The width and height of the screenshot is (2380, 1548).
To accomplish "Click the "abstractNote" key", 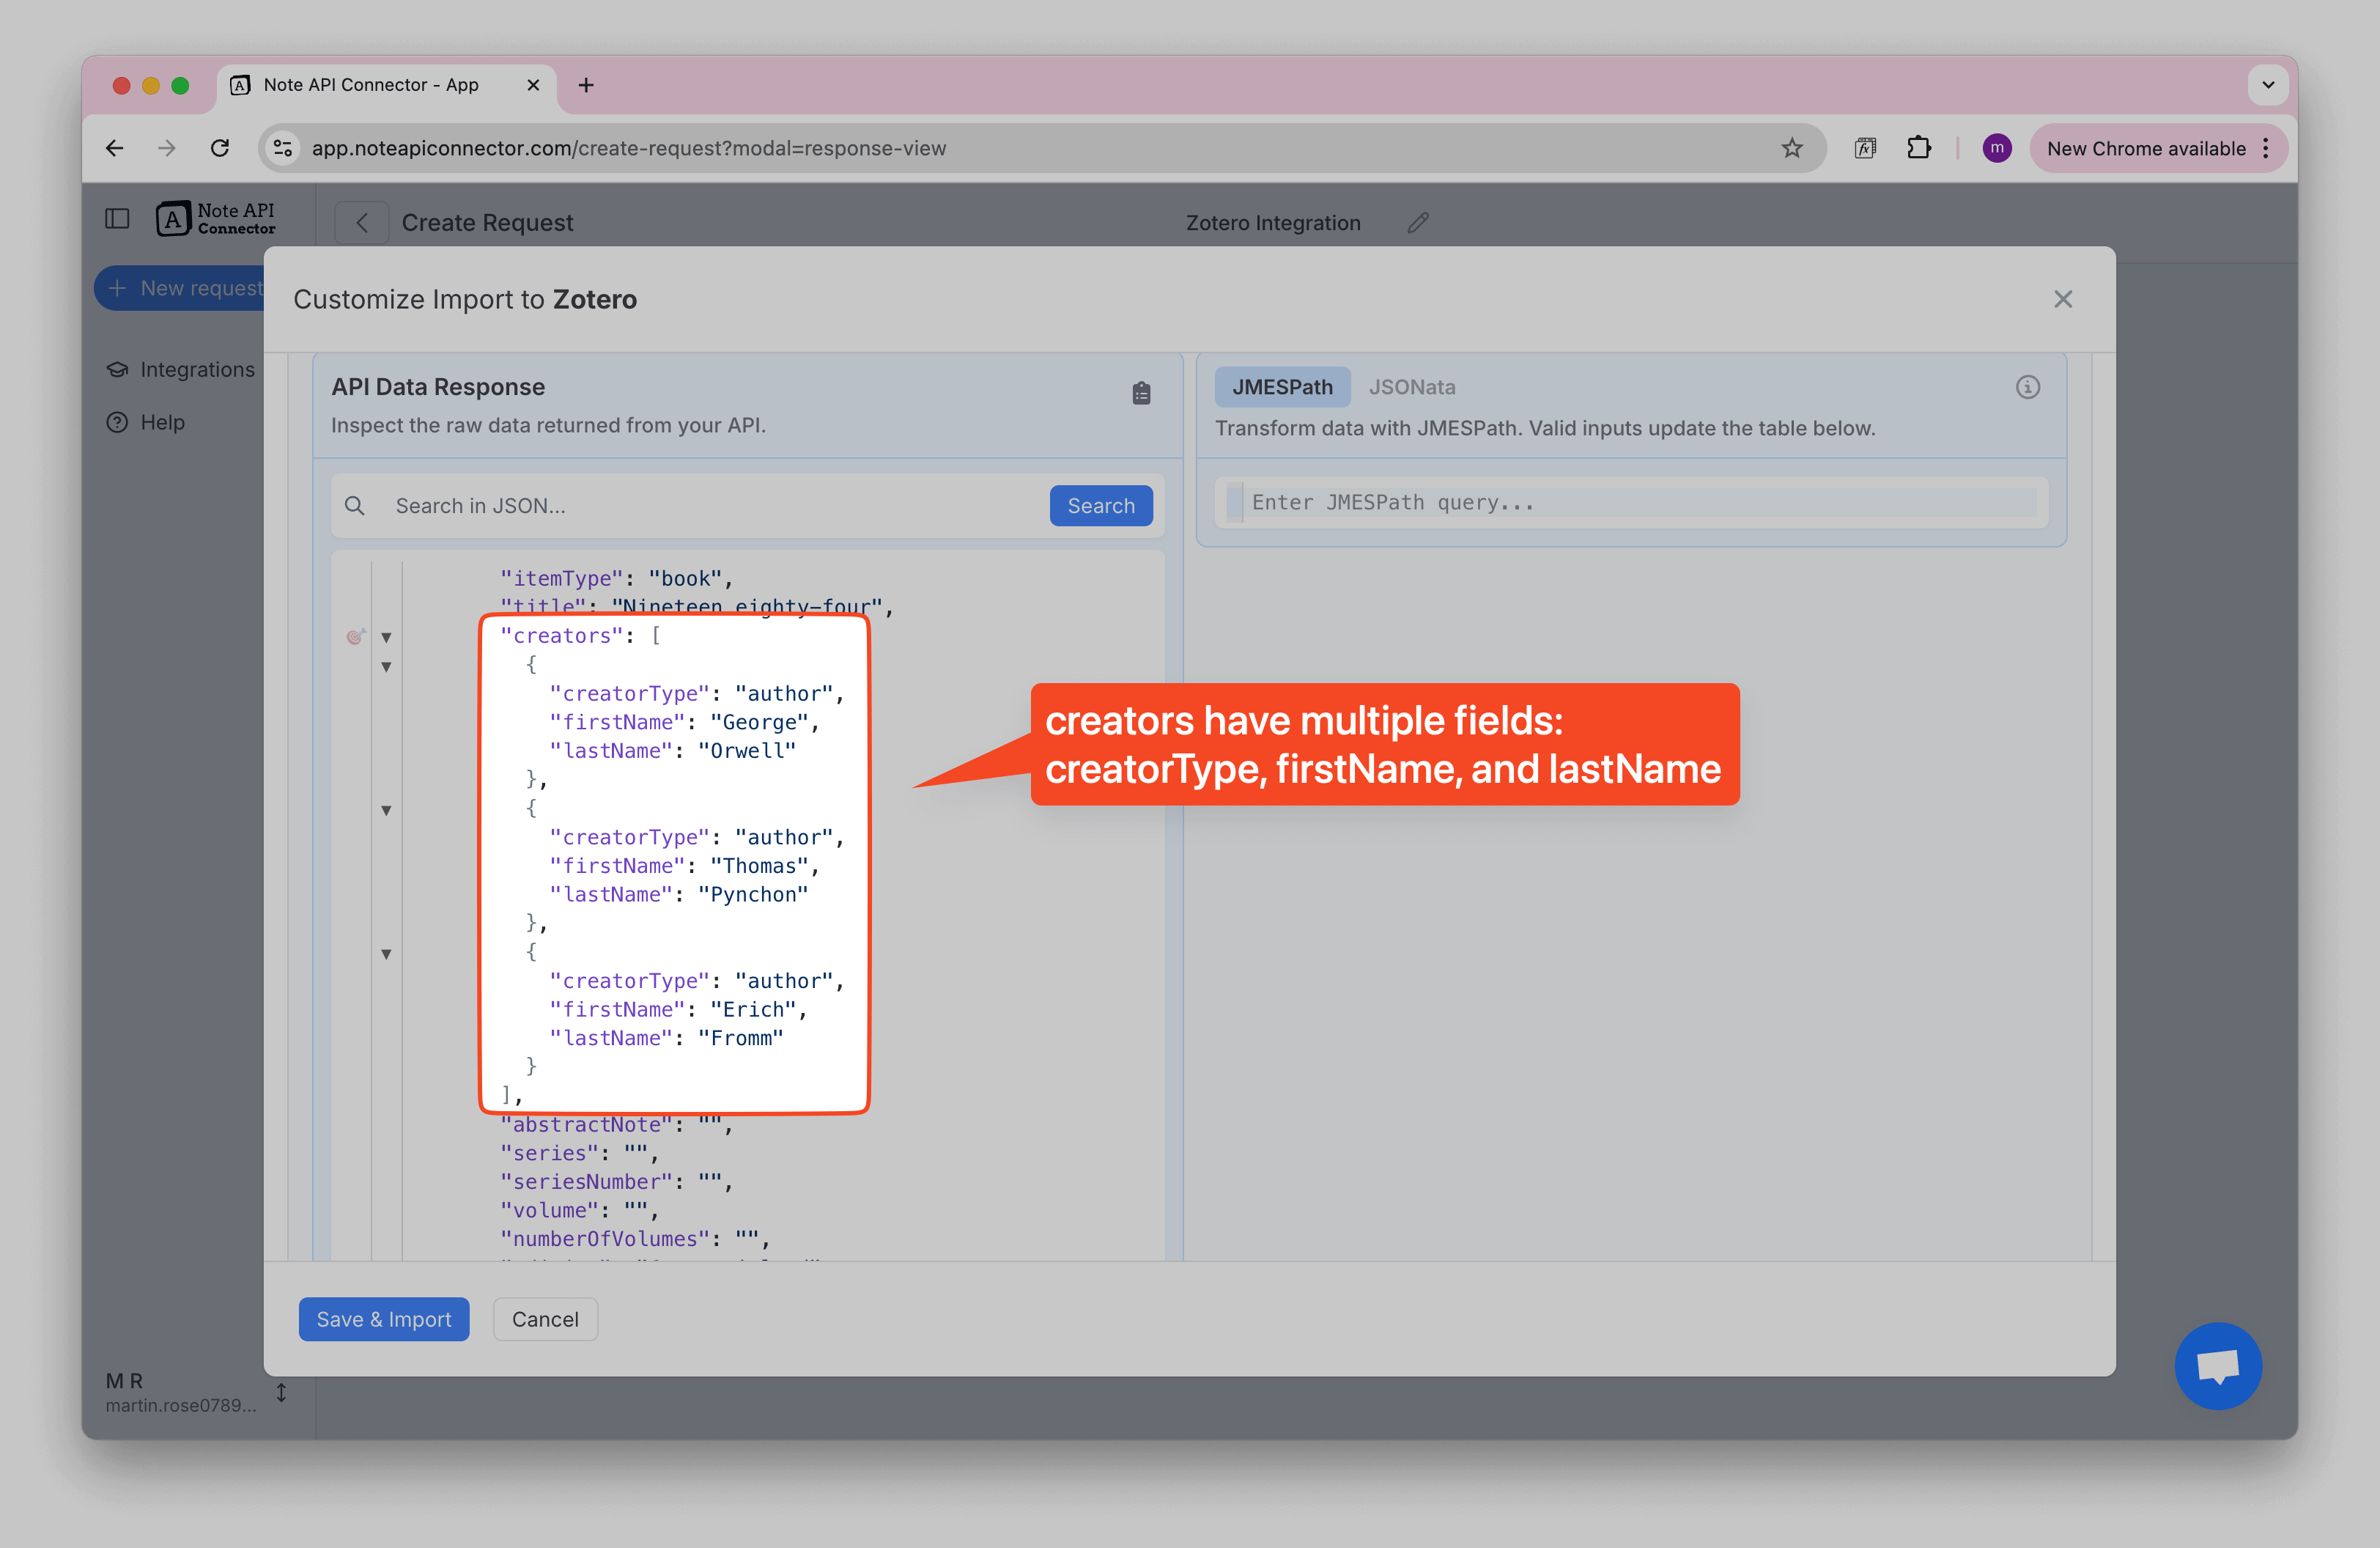I will click(586, 1124).
